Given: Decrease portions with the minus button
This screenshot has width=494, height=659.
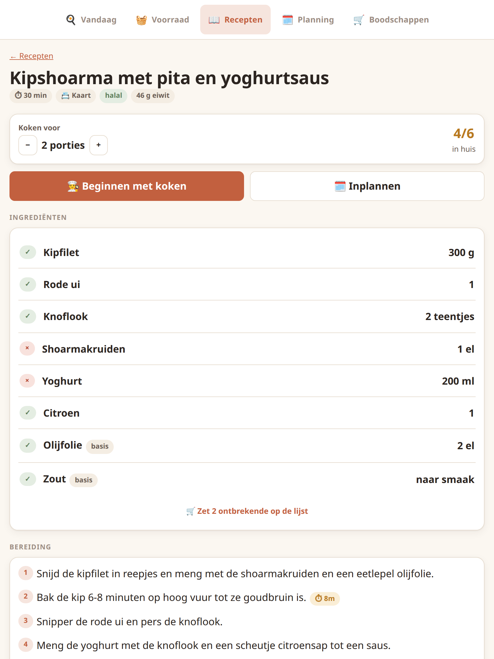Looking at the screenshot, I should [x=28, y=145].
